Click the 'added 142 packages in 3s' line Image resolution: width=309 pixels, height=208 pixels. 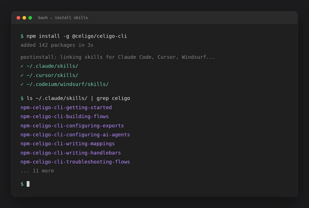click(x=57, y=45)
